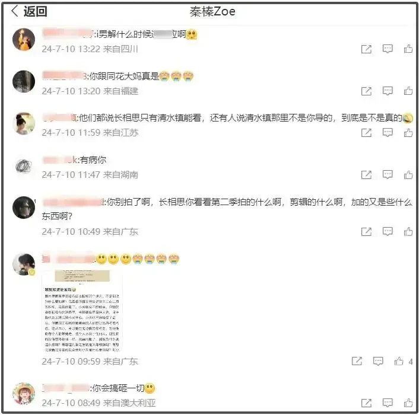Open the 秦榛Zoe page title
The height and width of the screenshot is (415, 419).
[x=212, y=11]
